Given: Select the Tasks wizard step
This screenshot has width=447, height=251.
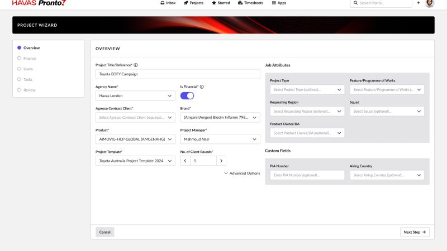Looking at the screenshot, I should tap(25, 79).
